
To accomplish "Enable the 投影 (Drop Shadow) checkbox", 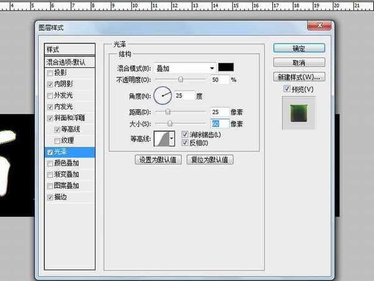I will pyautogui.click(x=50, y=73).
